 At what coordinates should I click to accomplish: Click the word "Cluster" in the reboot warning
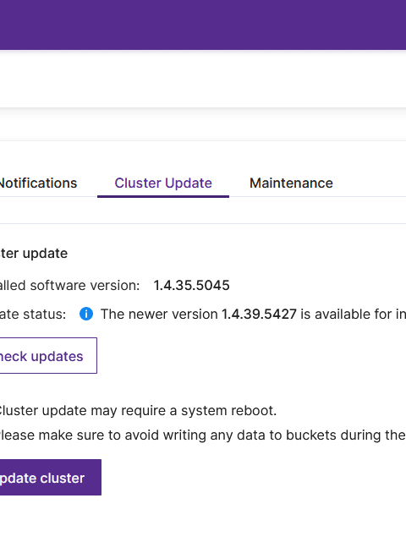[x=19, y=411]
